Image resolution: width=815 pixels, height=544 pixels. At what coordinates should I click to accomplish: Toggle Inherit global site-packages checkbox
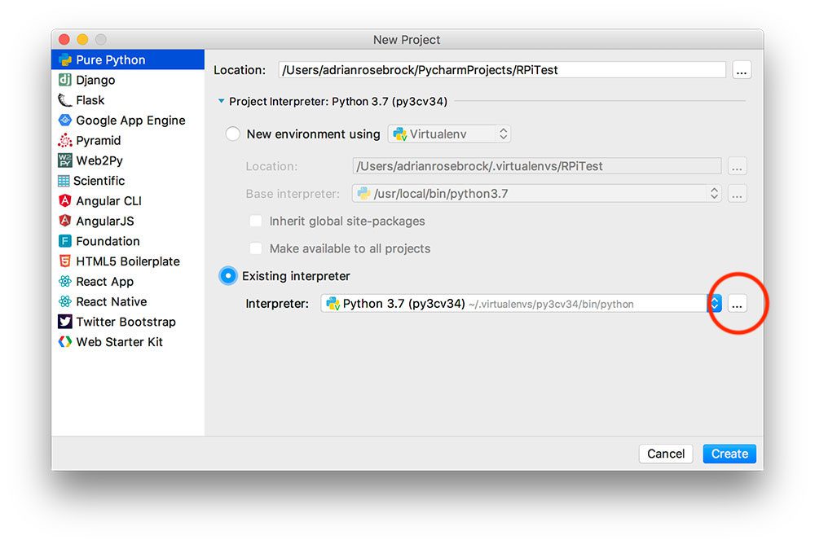256,222
